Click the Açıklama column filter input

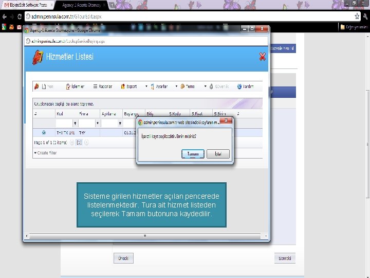[109, 123]
